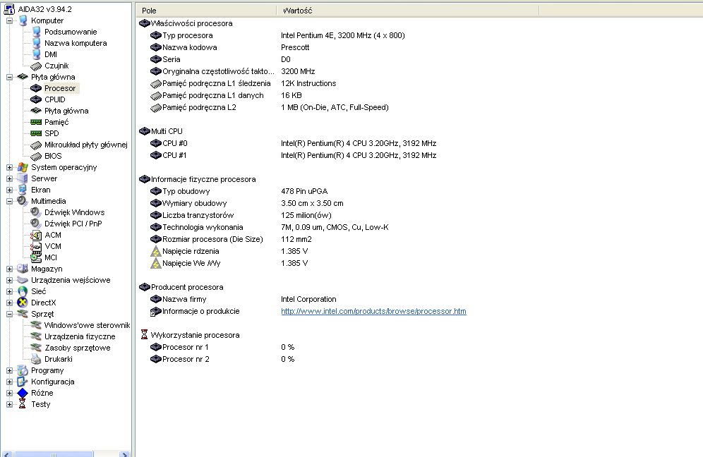Click the System operacyjny Windows icon
Screen dimensions: 703x457
(23, 167)
